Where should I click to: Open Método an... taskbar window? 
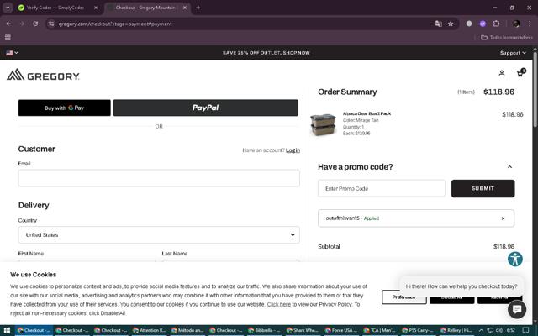tap(187, 330)
